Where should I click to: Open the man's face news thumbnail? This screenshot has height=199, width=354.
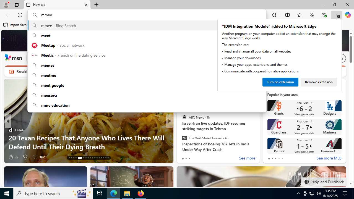coord(46,177)
